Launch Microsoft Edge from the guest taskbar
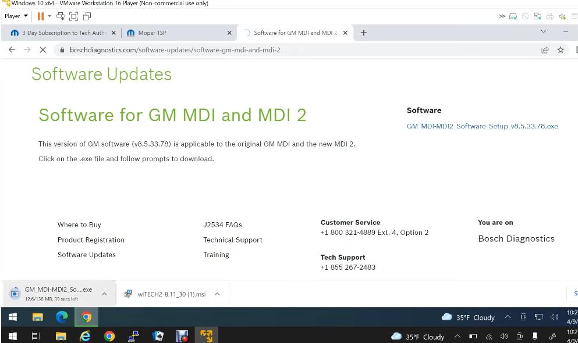Viewport: 578px width, 343px height. (62, 317)
